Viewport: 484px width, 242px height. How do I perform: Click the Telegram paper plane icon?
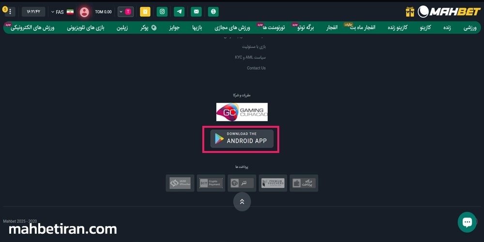(x=179, y=12)
